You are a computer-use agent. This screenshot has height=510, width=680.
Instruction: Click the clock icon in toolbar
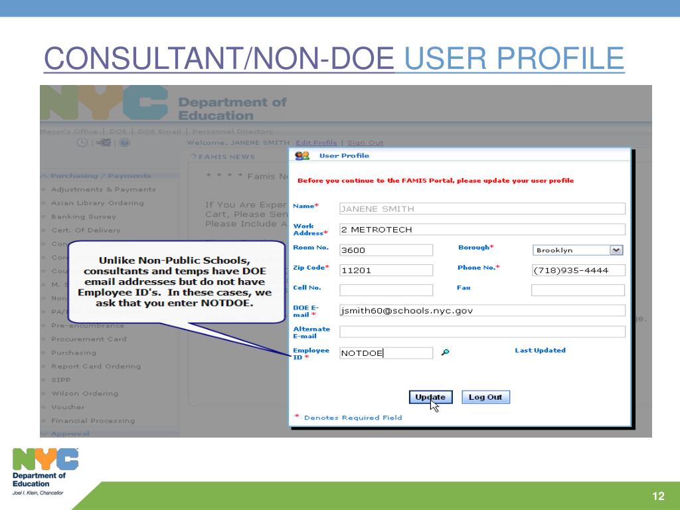[x=82, y=143]
